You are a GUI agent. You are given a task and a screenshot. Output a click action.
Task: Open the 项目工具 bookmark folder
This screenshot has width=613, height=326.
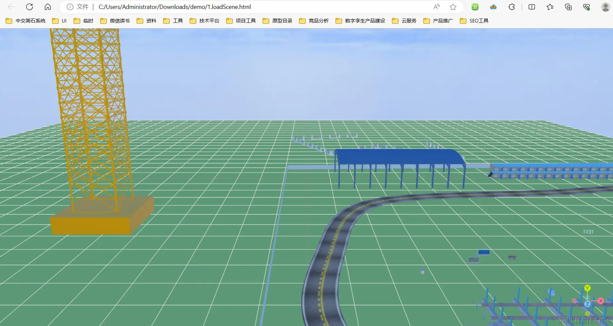241,21
